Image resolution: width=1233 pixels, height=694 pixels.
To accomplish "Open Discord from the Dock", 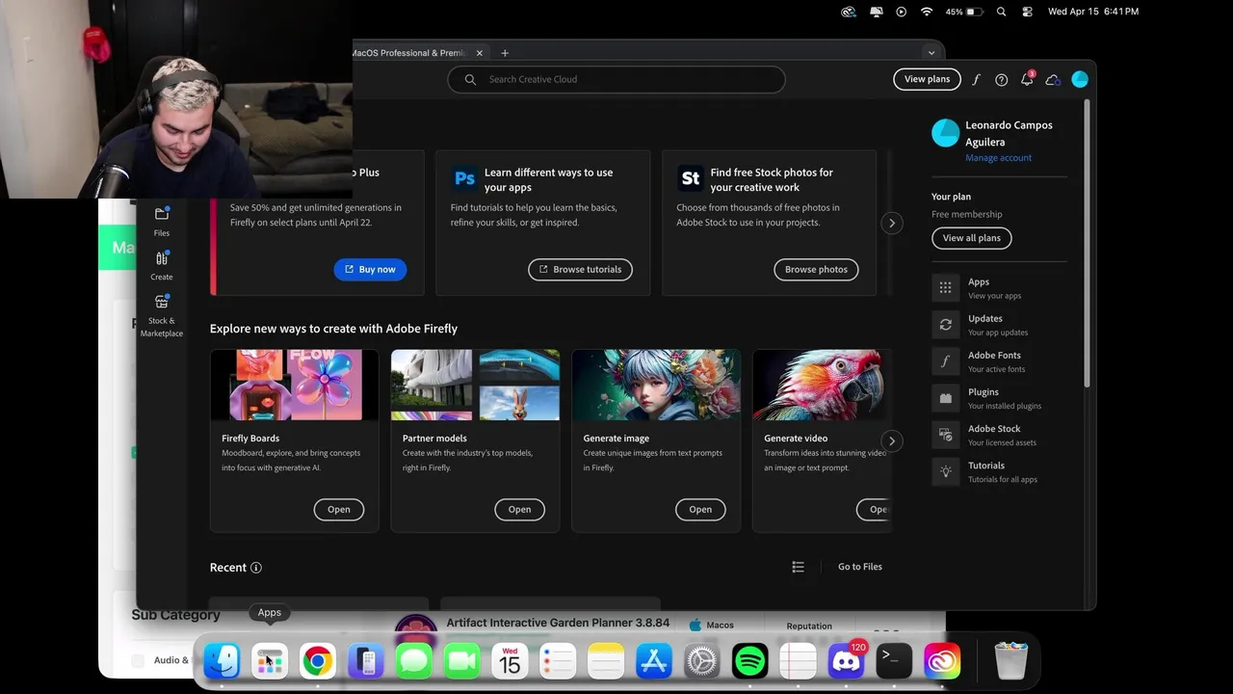I will 846,661.
